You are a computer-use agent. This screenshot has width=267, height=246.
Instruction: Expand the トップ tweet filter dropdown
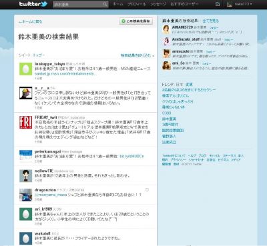pyautogui.click(x=39, y=55)
